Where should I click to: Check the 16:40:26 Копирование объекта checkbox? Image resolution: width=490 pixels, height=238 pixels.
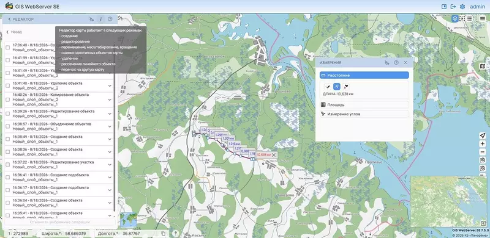[8, 99]
